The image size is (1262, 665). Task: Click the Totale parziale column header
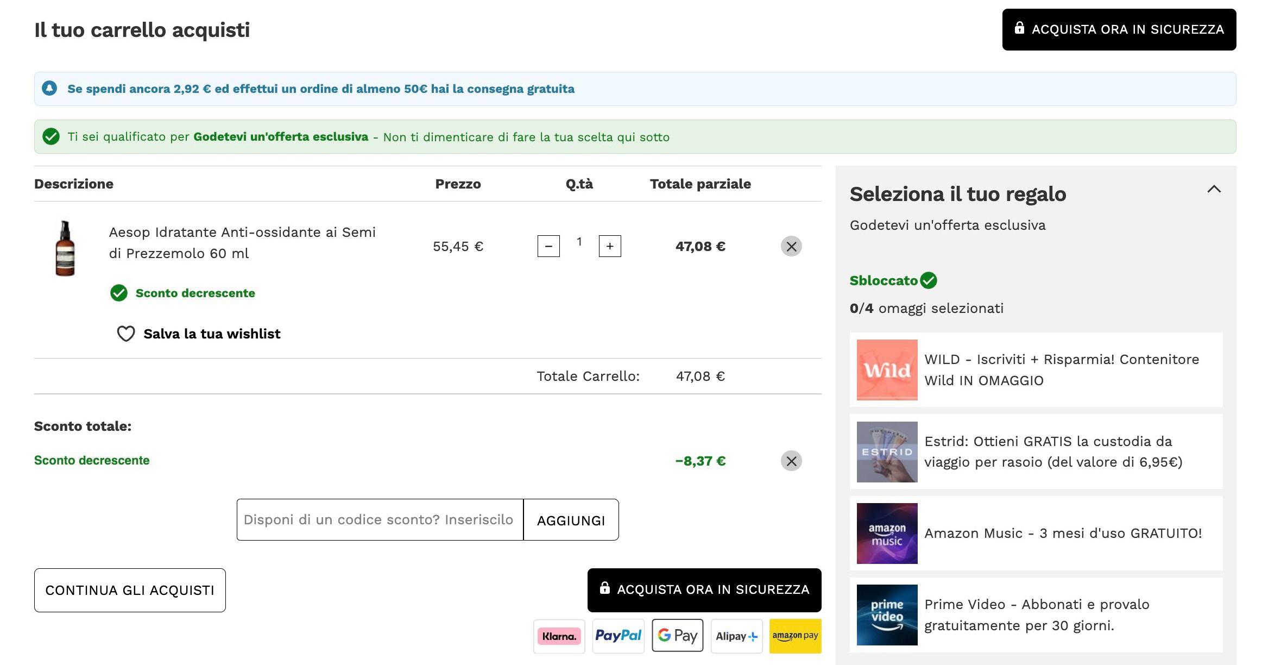click(x=701, y=184)
